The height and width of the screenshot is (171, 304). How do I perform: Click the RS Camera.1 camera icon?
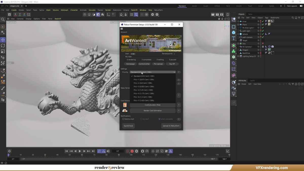point(272,46)
